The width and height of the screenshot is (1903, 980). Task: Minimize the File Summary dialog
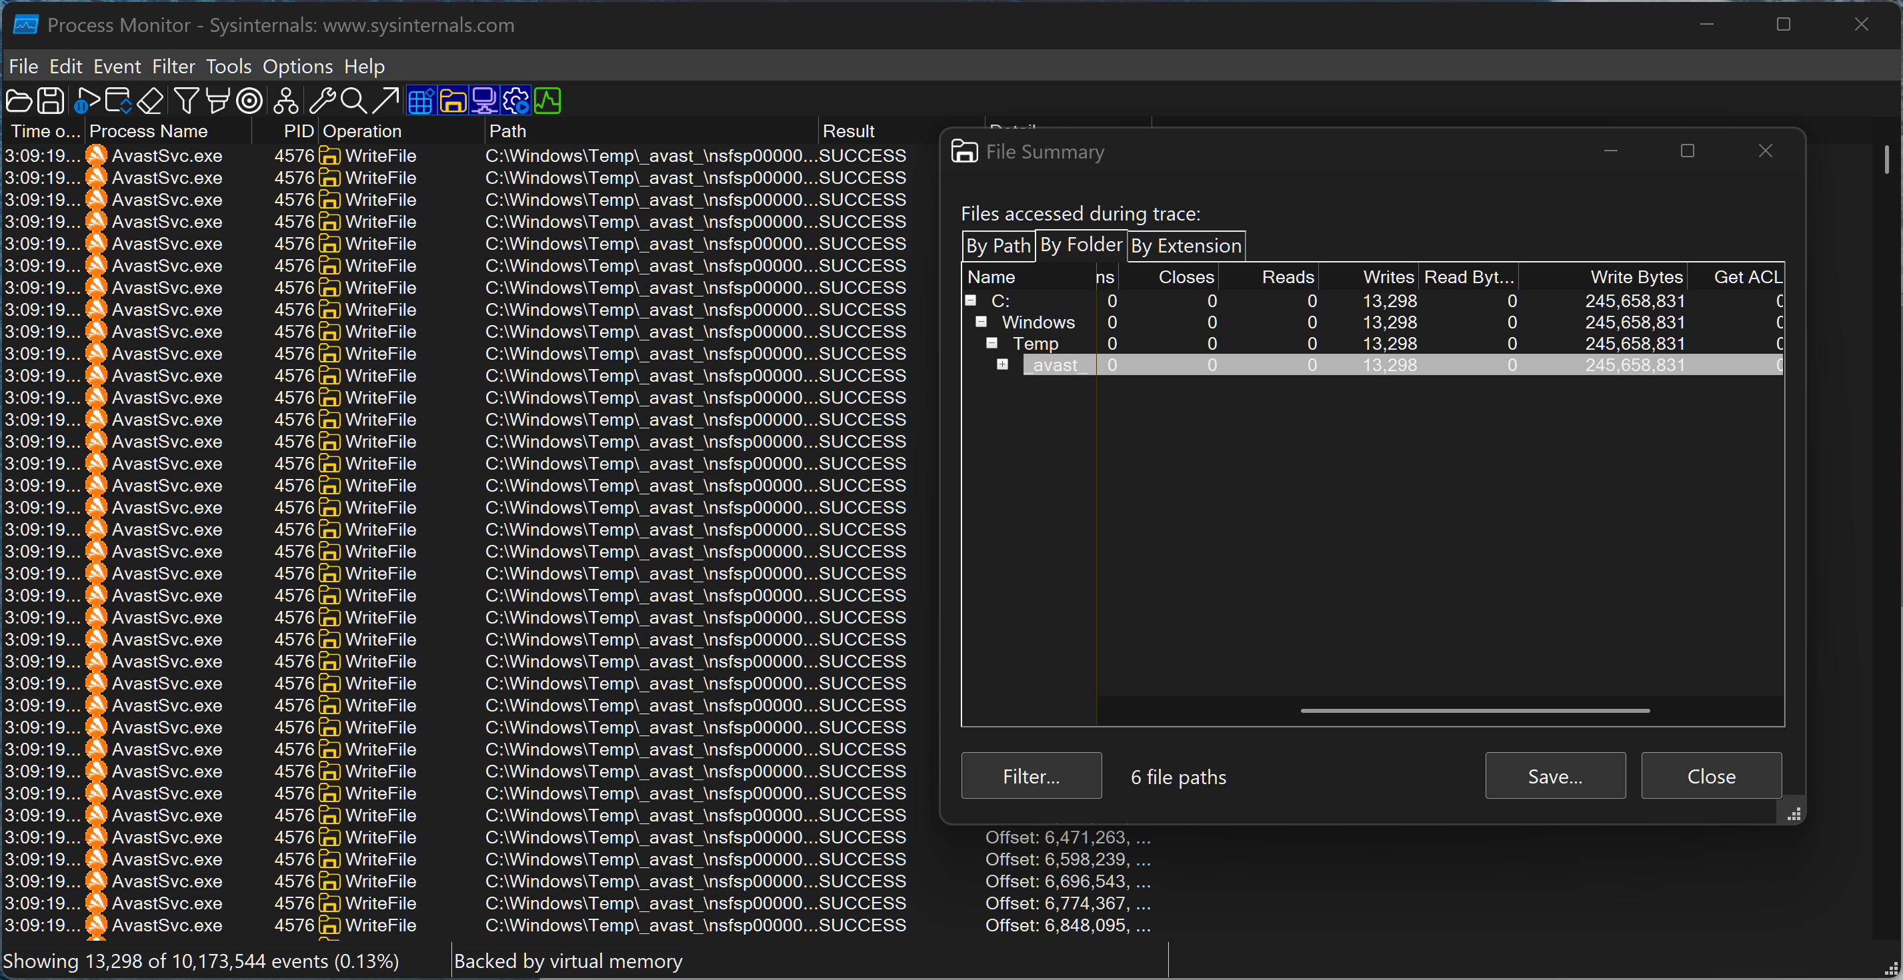point(1611,151)
